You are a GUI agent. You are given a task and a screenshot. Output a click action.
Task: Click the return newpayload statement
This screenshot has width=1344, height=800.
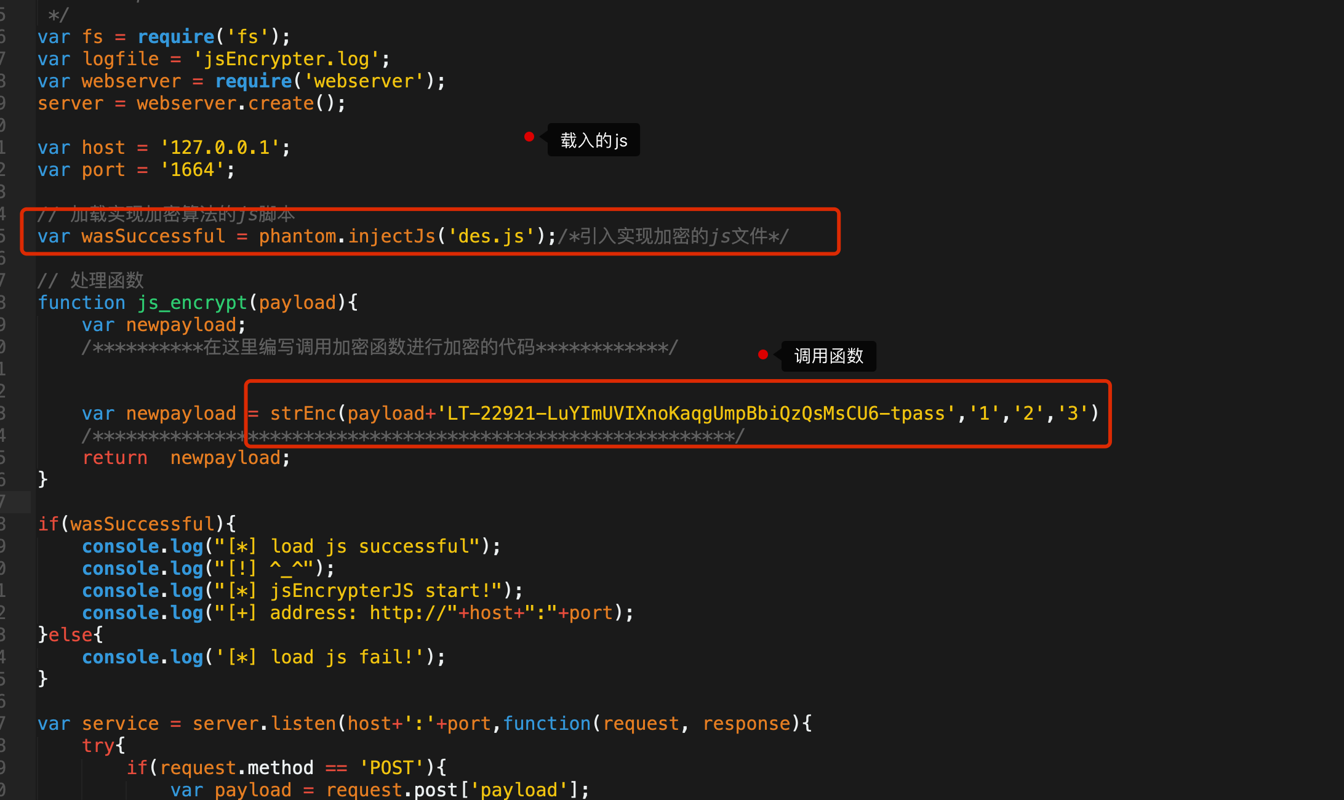pos(186,458)
